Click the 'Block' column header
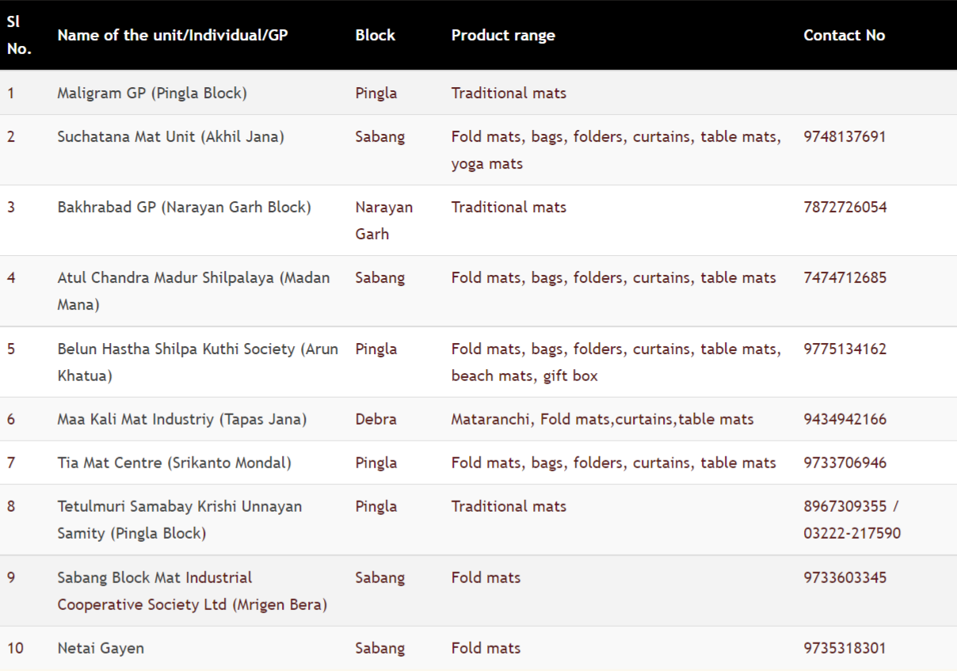This screenshot has height=671, width=957. [376, 35]
